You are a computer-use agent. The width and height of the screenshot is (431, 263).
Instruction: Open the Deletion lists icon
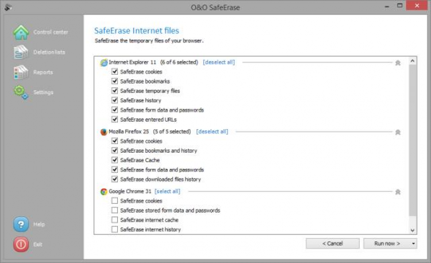click(21, 52)
